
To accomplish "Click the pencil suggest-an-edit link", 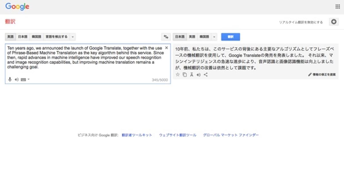I will pyautogui.click(x=322, y=75).
